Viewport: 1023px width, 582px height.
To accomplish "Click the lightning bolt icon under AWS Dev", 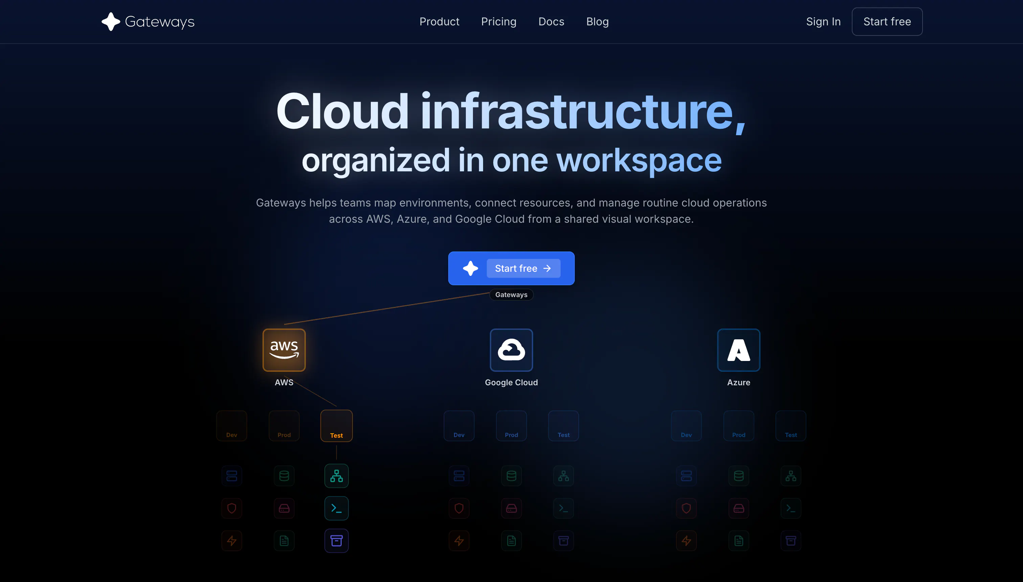I will (x=232, y=541).
